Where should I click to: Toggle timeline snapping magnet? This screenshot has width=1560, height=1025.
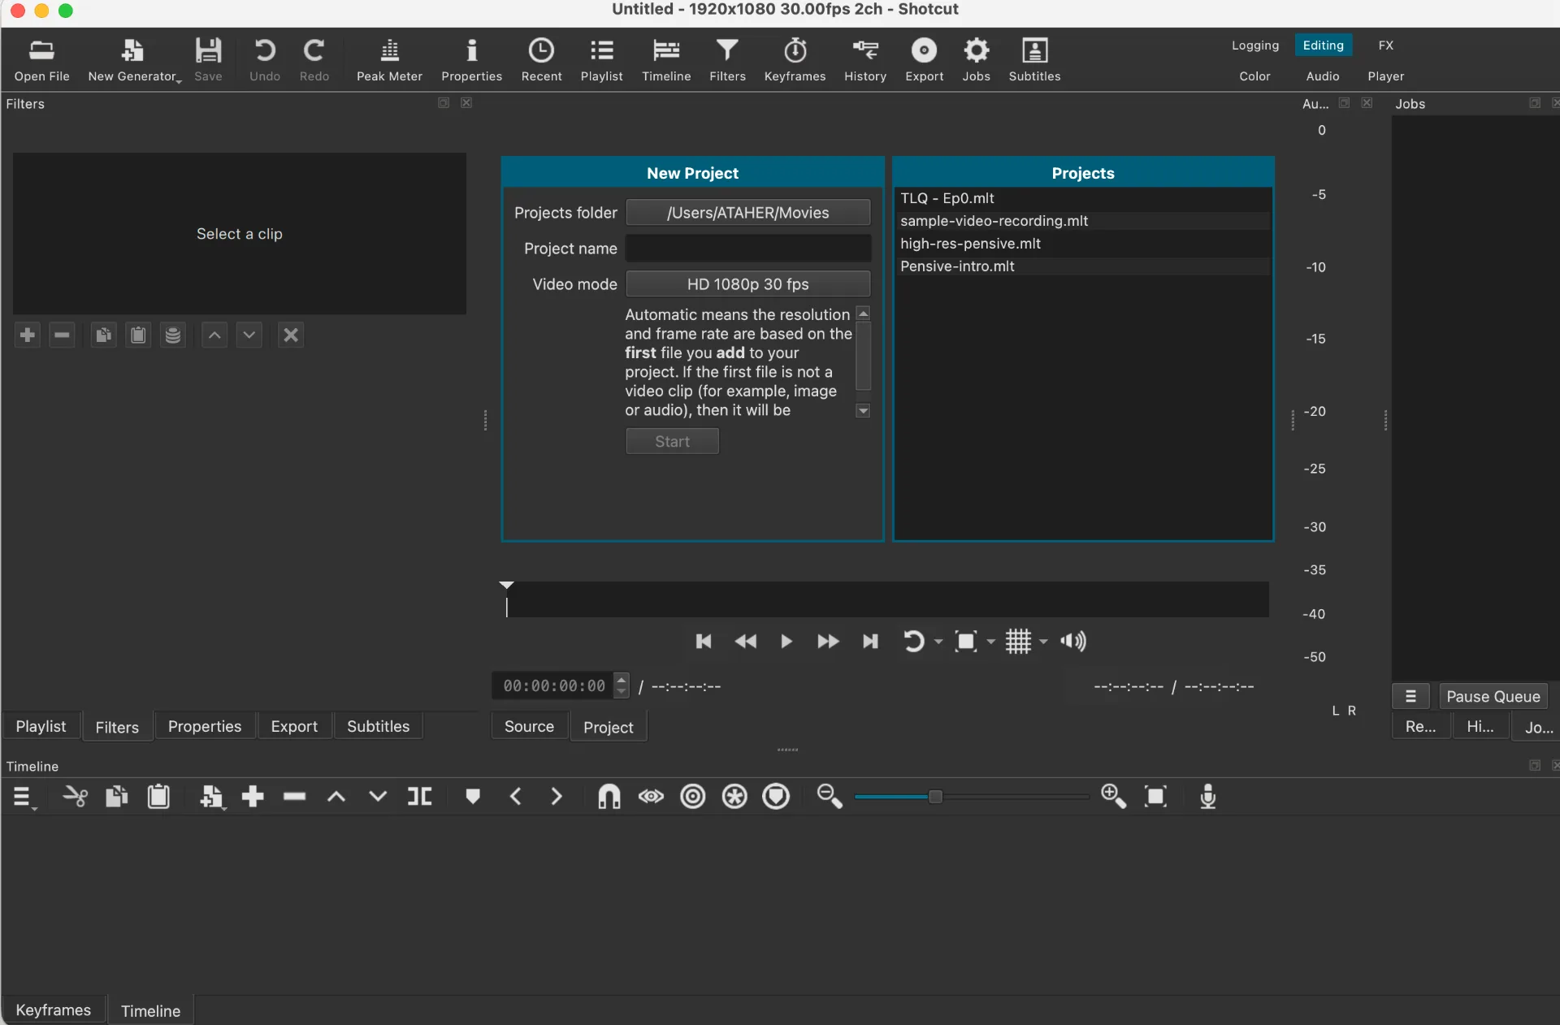pyautogui.click(x=609, y=797)
